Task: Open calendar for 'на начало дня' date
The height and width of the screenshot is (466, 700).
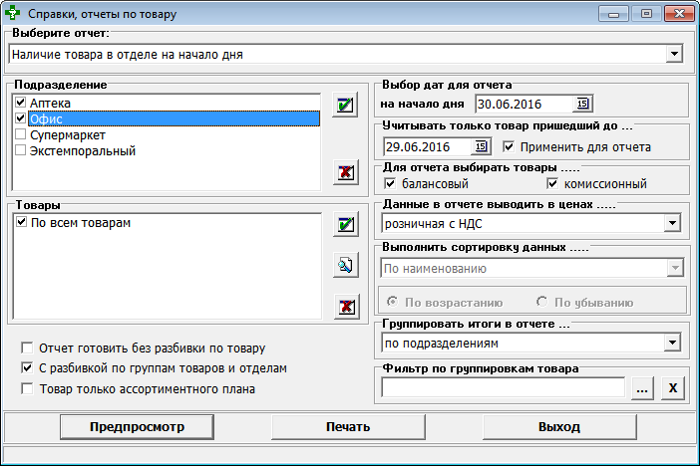Action: tap(583, 104)
